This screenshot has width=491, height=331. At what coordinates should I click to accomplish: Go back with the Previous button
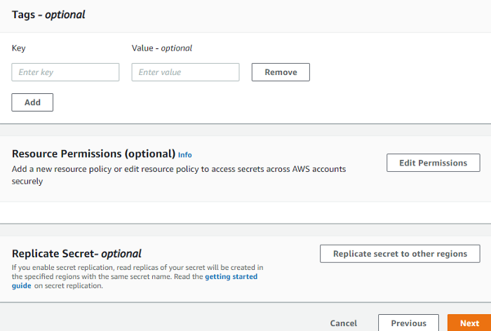tap(408, 323)
